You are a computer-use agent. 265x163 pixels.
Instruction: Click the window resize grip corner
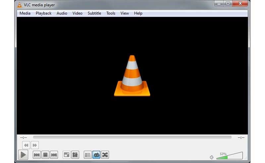[246, 158]
